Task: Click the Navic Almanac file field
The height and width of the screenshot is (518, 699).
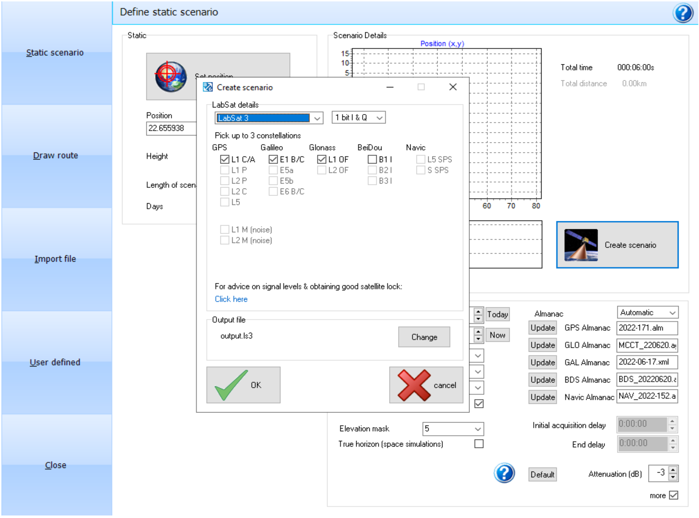Action: (647, 396)
